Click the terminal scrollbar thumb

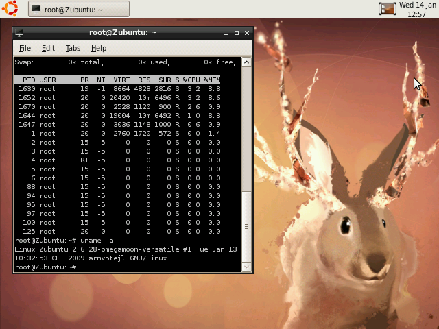point(246,227)
